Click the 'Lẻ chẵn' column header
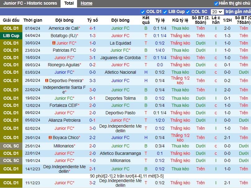Viewport: 251px width, 188px height. (x=216, y=20)
